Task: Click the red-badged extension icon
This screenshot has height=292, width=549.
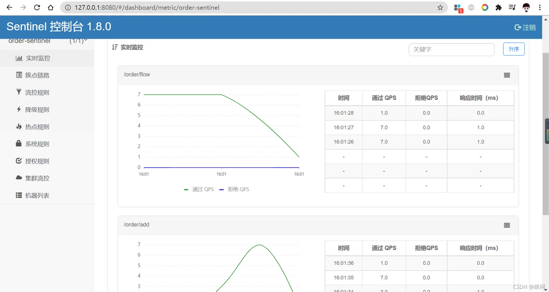Action: point(458,8)
